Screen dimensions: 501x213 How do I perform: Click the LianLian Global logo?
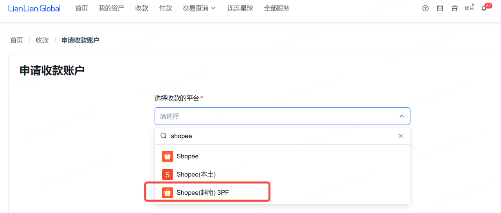click(x=34, y=8)
